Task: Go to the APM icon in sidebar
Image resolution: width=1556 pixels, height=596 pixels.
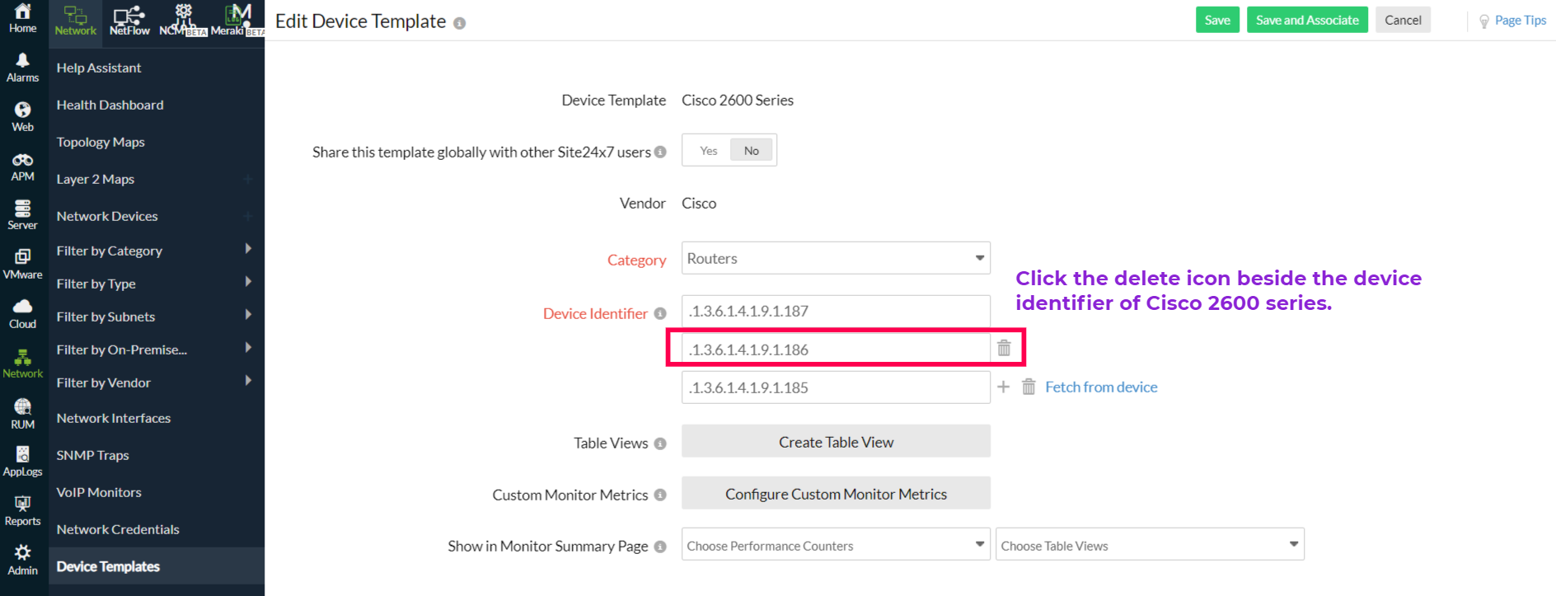Action: (22, 167)
